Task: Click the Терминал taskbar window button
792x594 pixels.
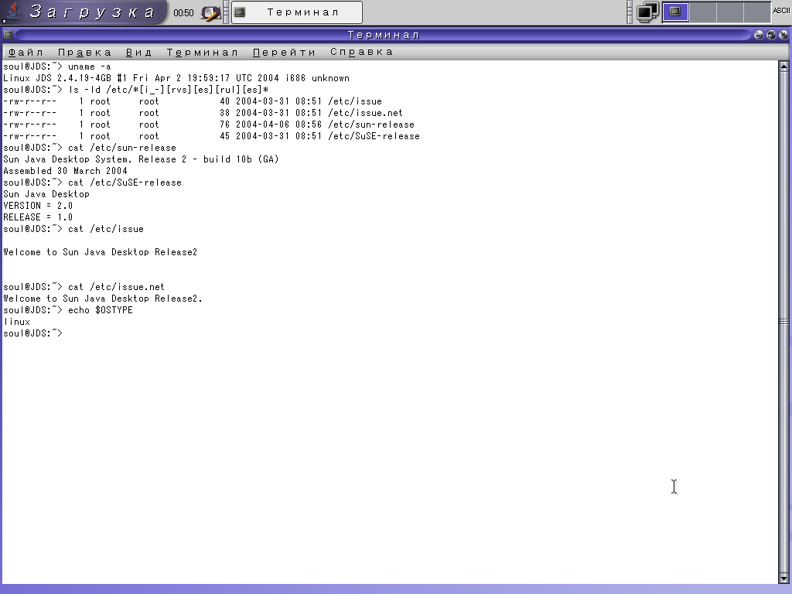Action: [296, 12]
